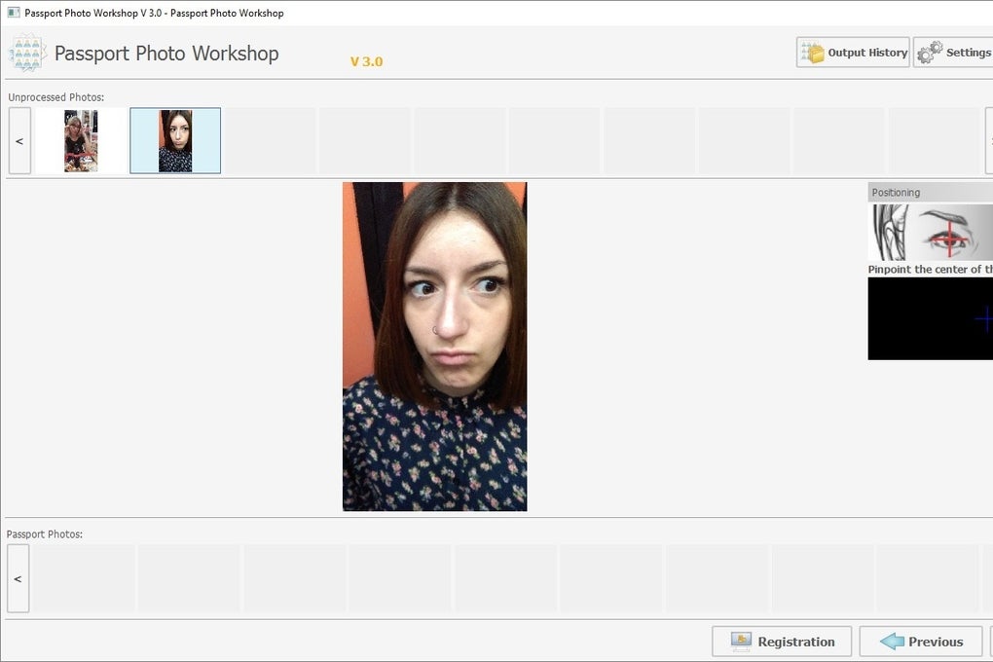Image resolution: width=993 pixels, height=662 pixels.
Task: Go back using the Previous button
Action: point(919,642)
